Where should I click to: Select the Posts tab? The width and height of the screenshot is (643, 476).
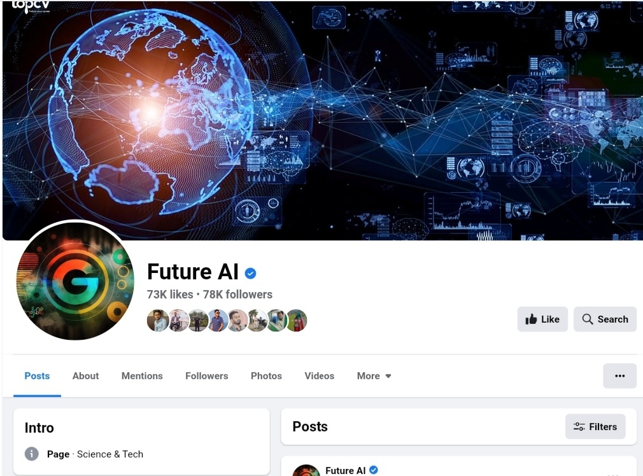click(x=37, y=376)
